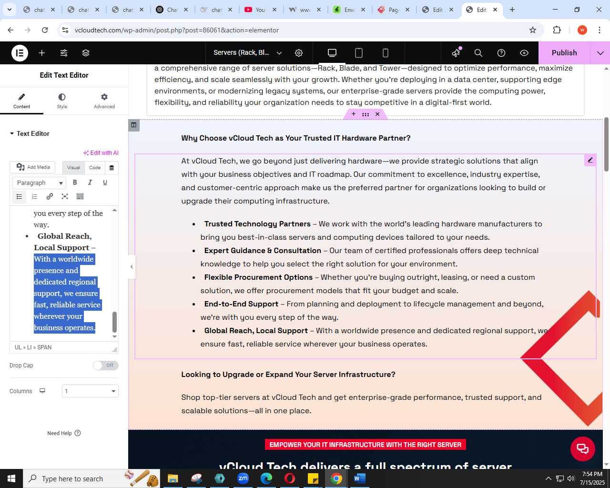Screen dimensions: 610x488
Task: Toggle Drop Cap switch
Action: tap(106, 366)
